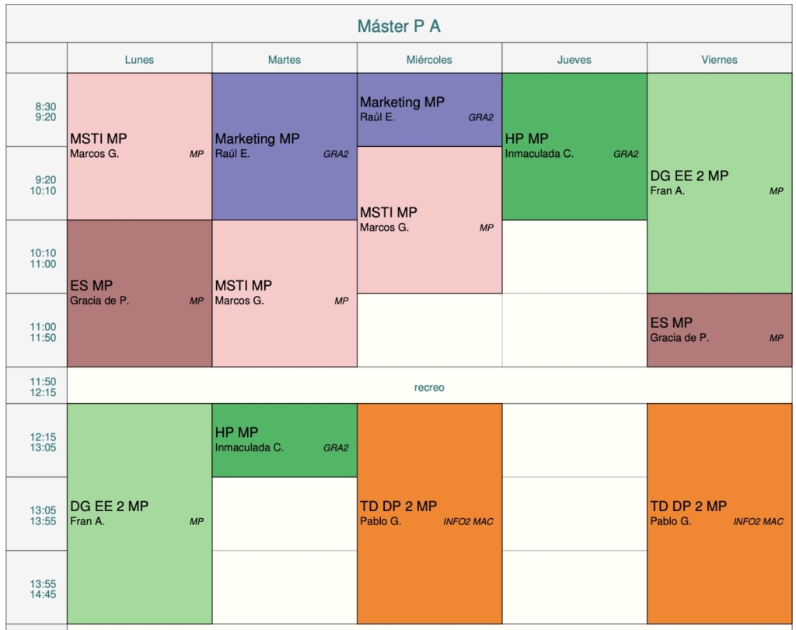This screenshot has width=796, height=630.
Task: Select Wednesday's Marketing MP class
Action: tap(429, 110)
